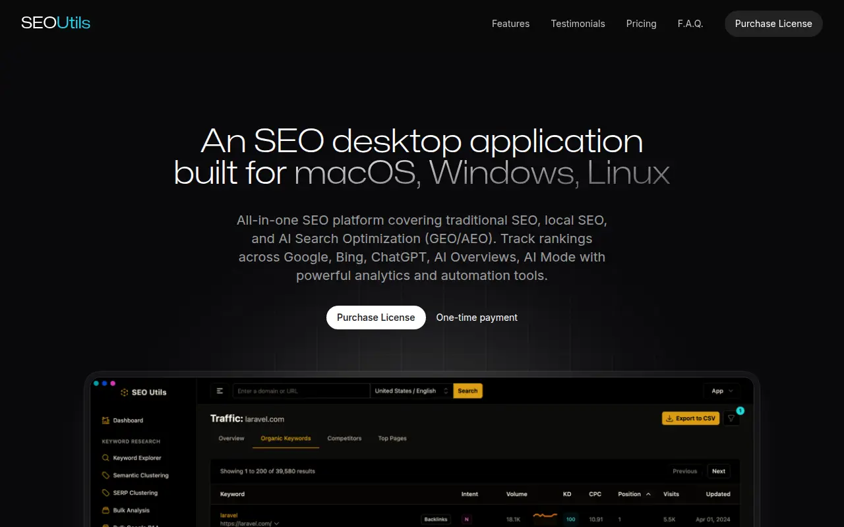Click the Apr 01, 2024 updated date

pyautogui.click(x=713, y=519)
